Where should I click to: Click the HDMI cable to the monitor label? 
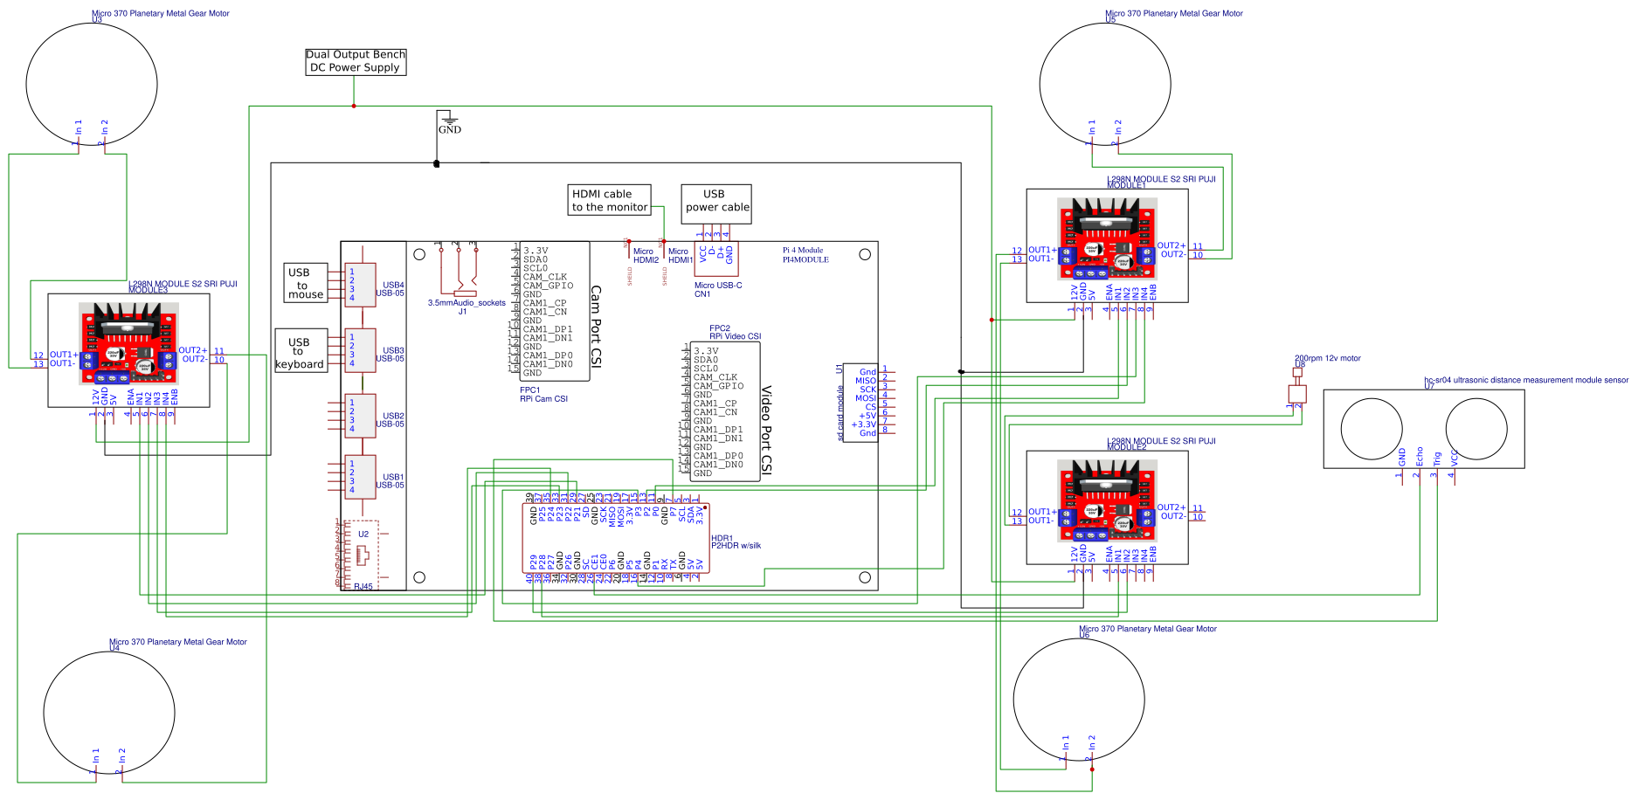(609, 201)
